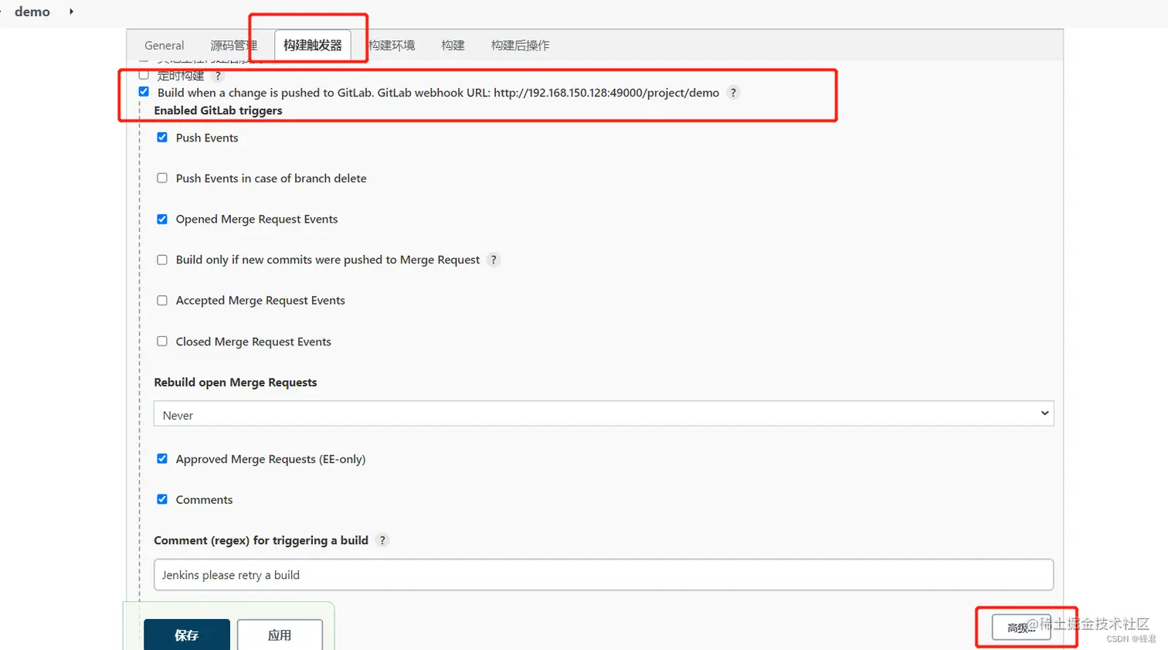Open demo breadcrumb link

(32, 12)
